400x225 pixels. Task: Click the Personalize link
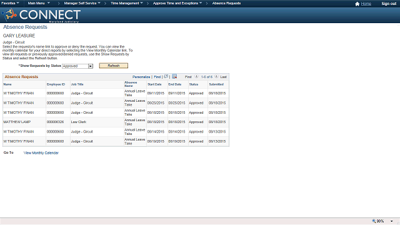click(141, 77)
